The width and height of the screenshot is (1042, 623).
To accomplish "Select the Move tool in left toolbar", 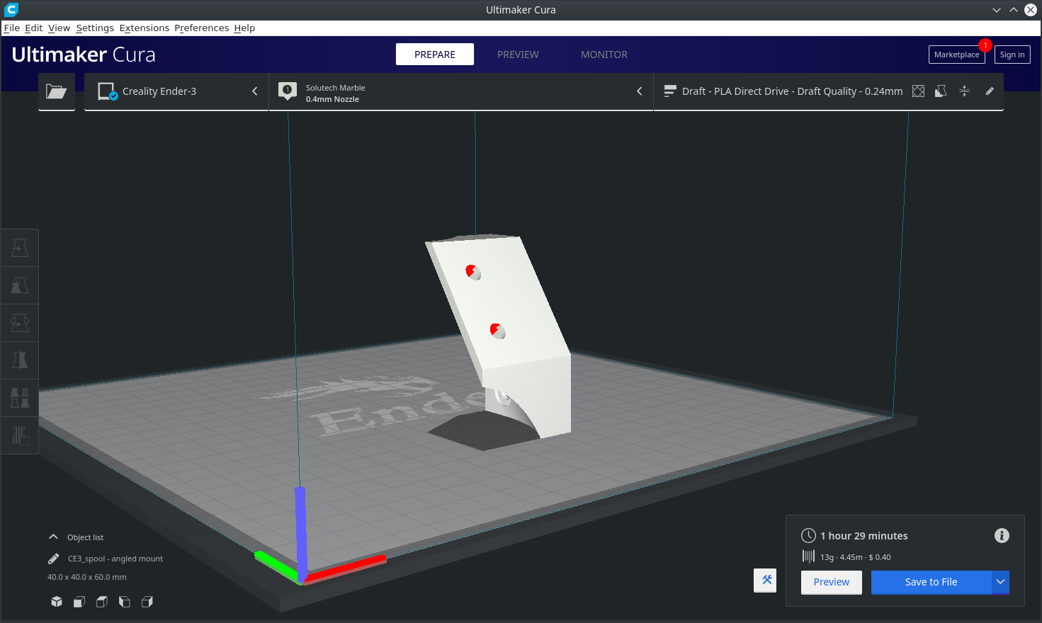I will click(x=20, y=248).
